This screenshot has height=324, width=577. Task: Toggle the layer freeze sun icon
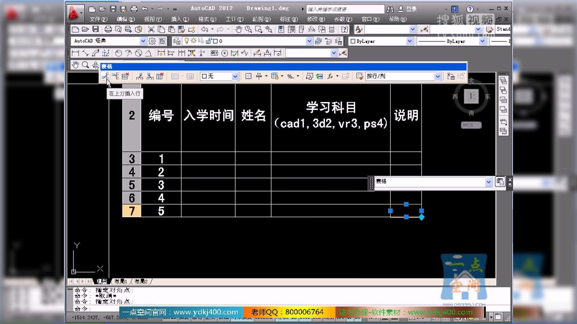pos(194,41)
